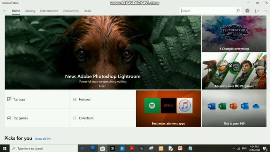Image resolution: width=270 pixels, height=152 pixels.
Task: Open the Eliminator Forza Horizon 4 tile
Action: tap(234, 34)
